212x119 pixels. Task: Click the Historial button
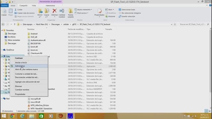(110, 17)
